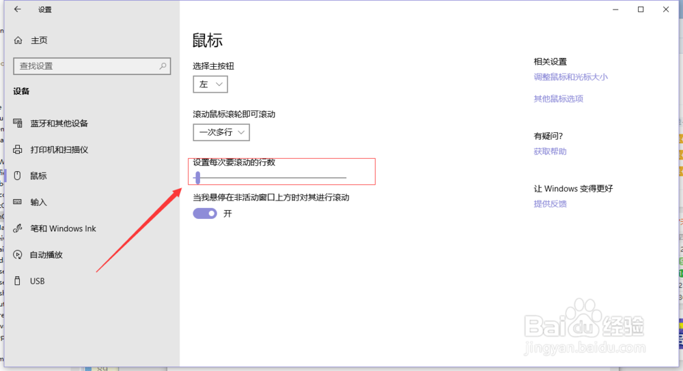Click the USB device icon
Image resolution: width=683 pixels, height=371 pixels.
(x=18, y=281)
